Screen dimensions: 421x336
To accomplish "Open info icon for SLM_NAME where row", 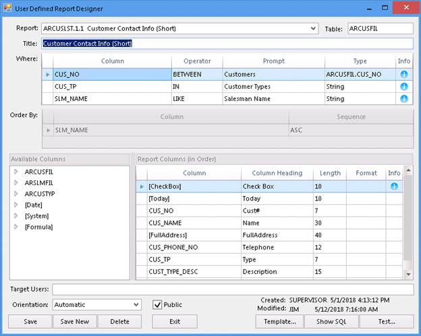I will tap(404, 98).
